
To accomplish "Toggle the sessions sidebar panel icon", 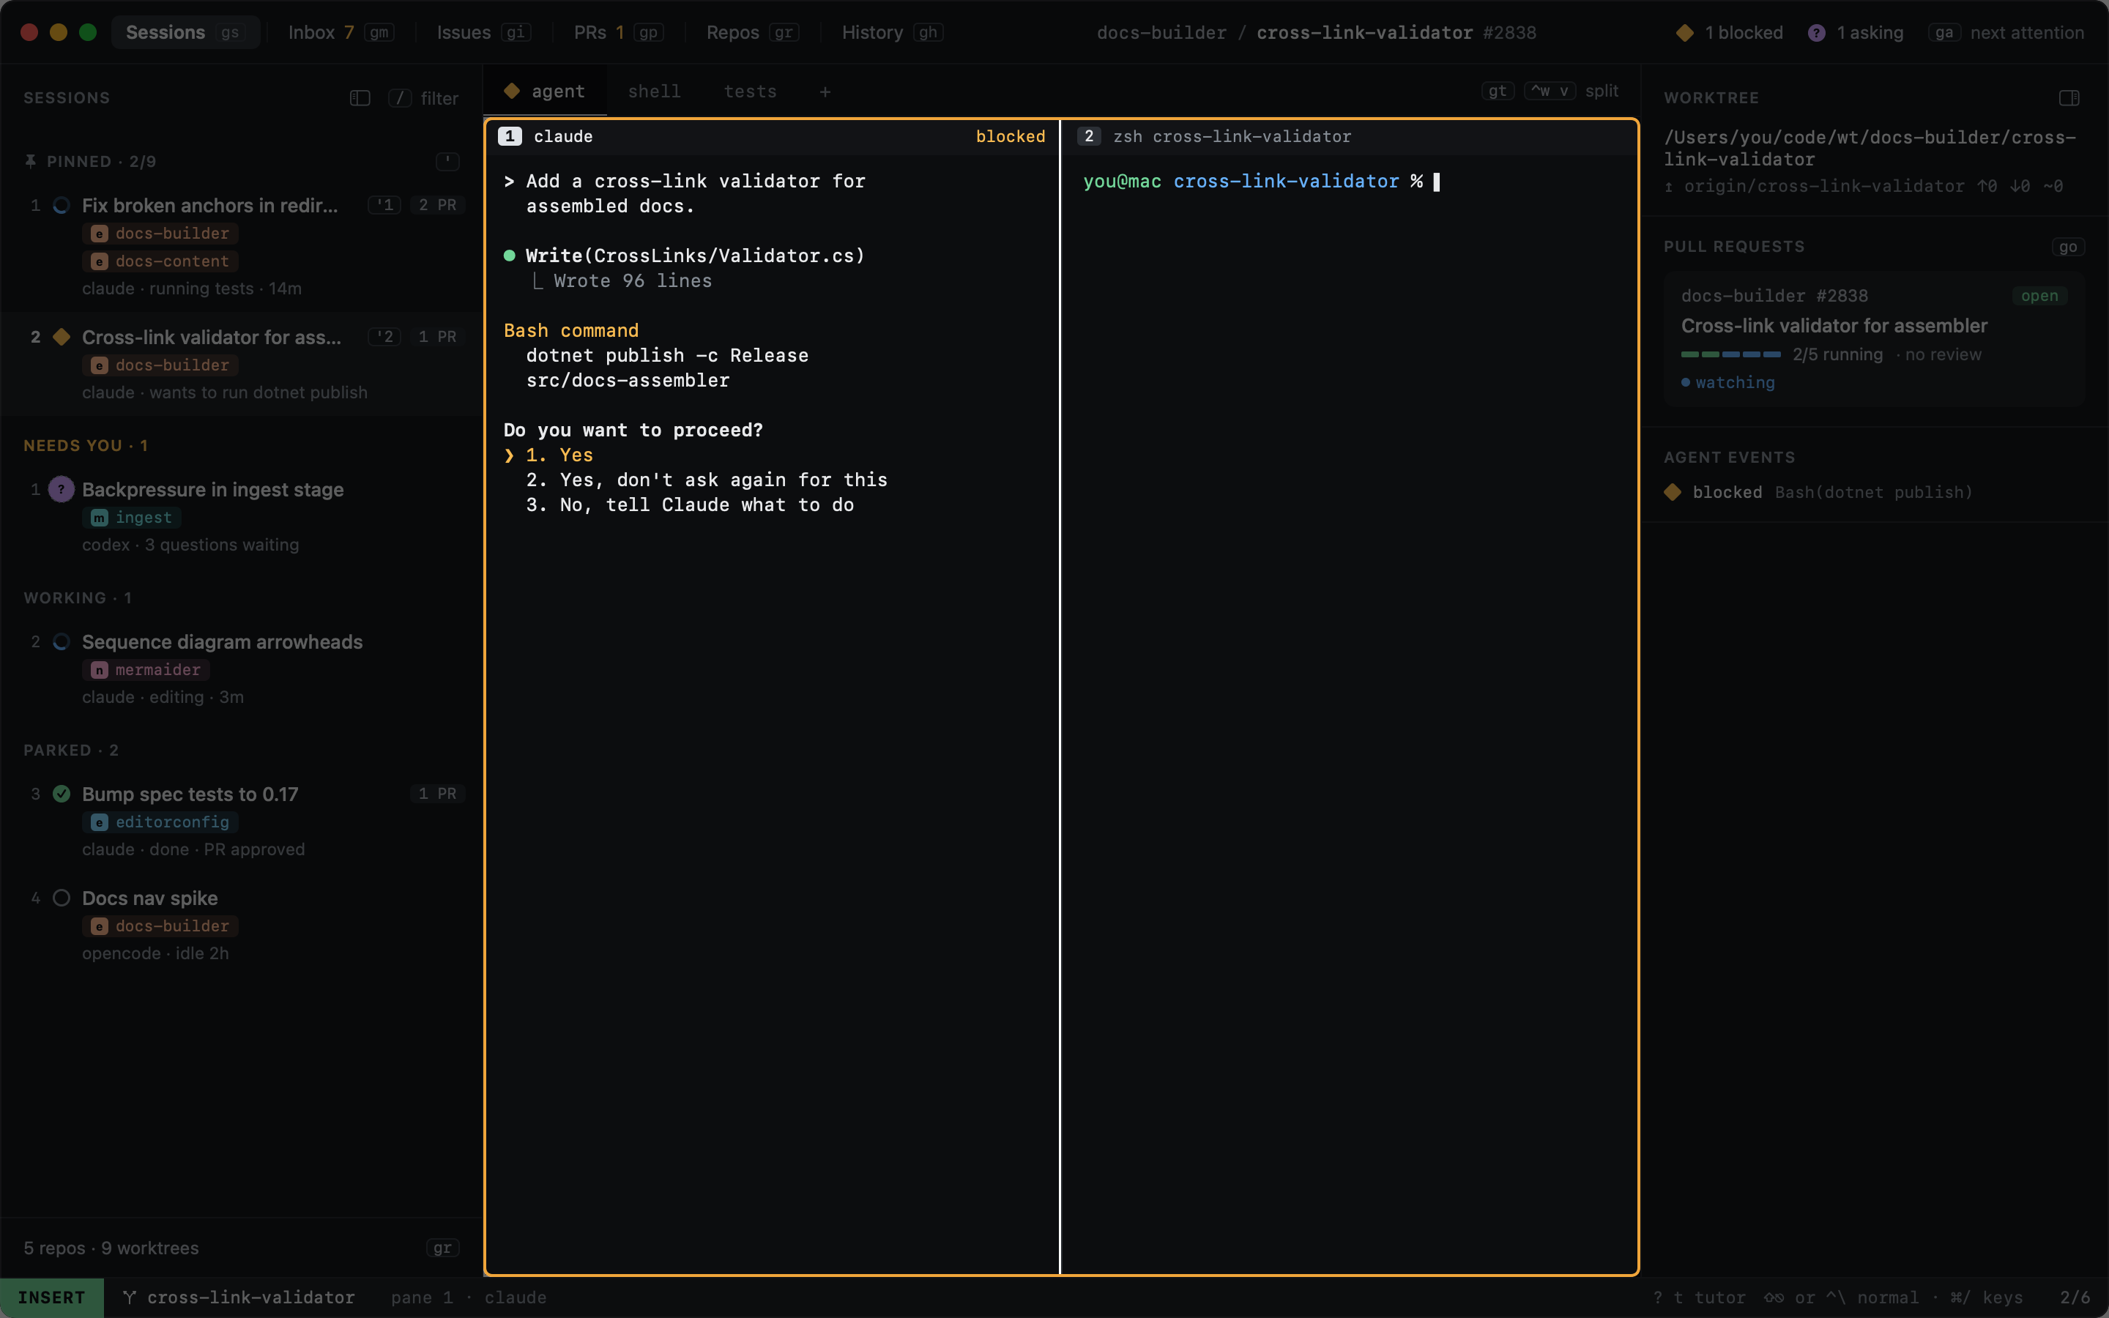I will point(360,97).
